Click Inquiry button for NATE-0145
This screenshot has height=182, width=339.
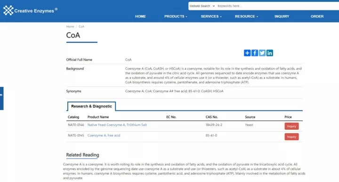tap(291, 137)
